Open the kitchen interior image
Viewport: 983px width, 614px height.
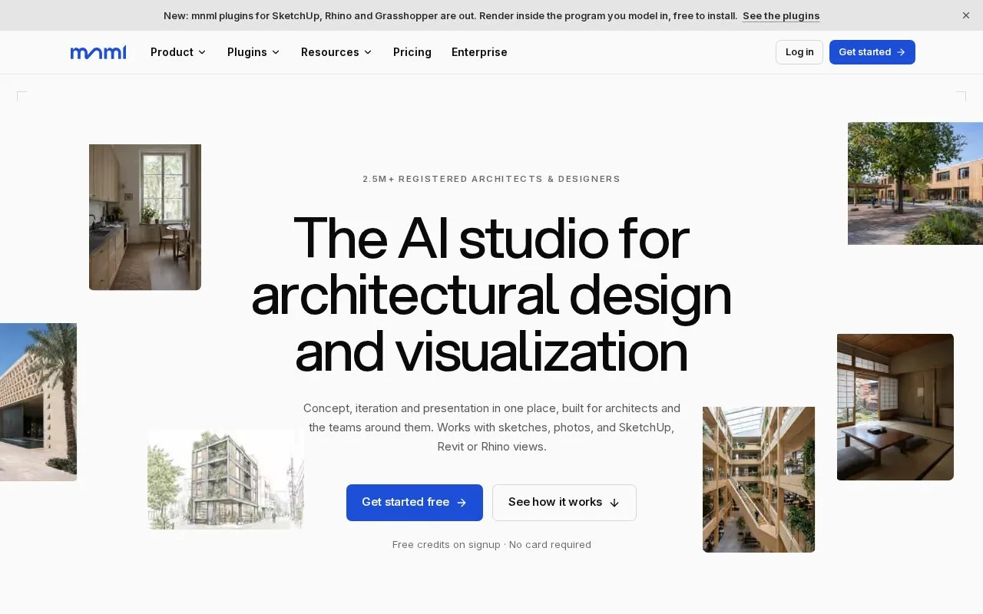tap(145, 217)
